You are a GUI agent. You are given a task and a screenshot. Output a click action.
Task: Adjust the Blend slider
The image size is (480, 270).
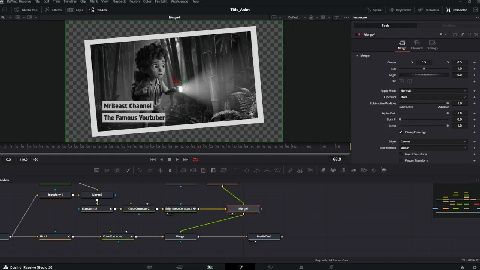pyautogui.click(x=424, y=126)
